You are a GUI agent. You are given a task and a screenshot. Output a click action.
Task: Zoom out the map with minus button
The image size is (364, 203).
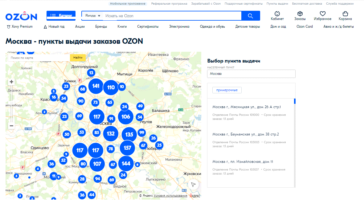point(12,126)
